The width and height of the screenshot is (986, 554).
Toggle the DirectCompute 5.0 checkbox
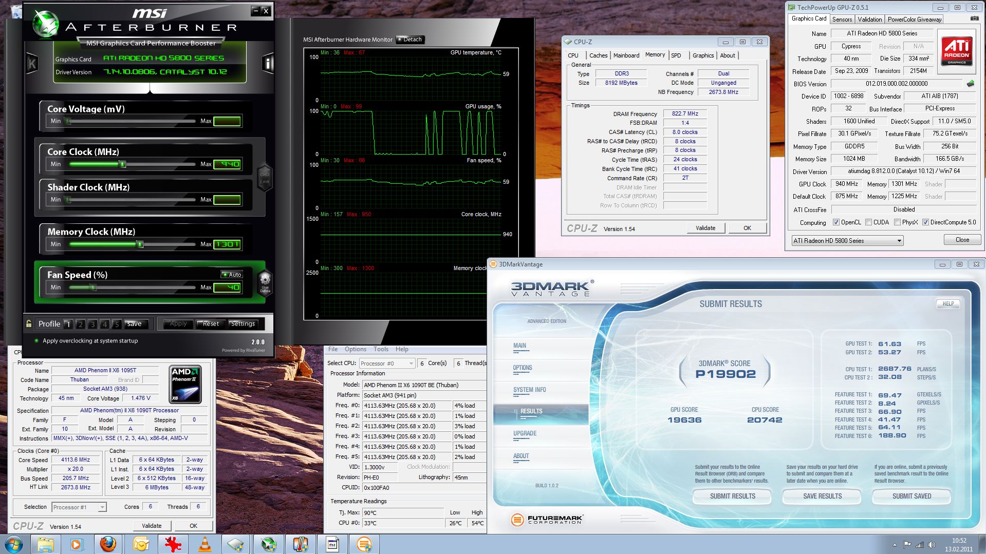click(925, 222)
